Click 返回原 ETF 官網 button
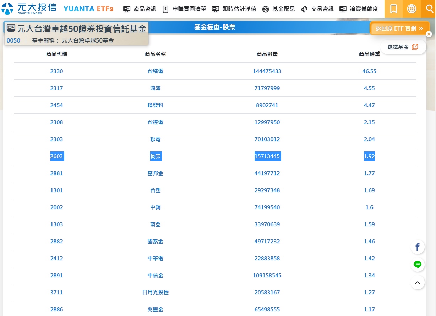Screen dimensions: 436x316 coord(399,28)
